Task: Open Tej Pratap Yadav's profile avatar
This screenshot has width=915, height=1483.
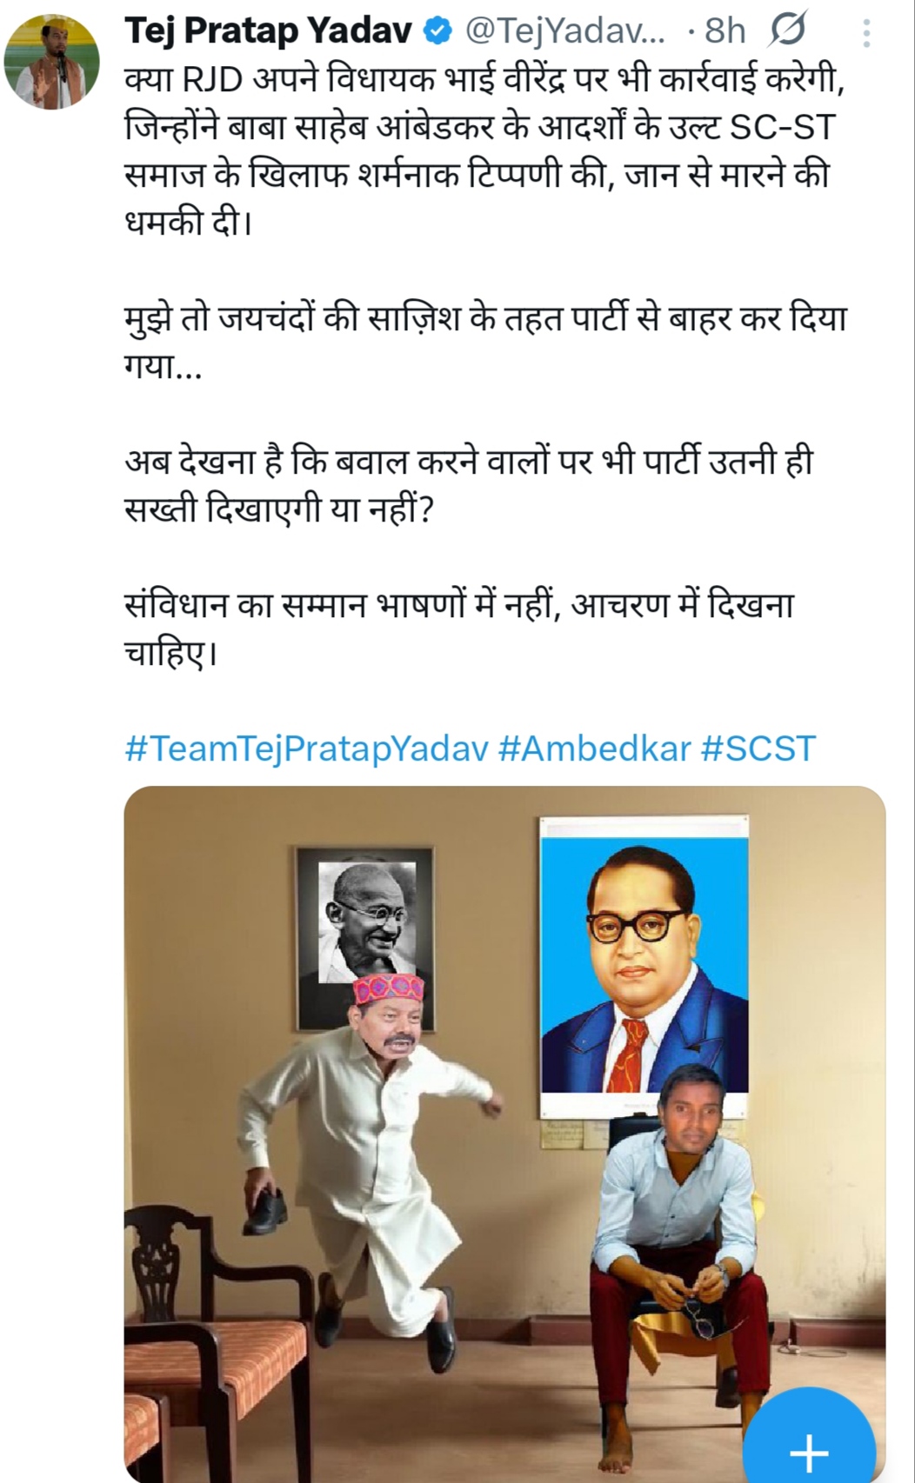Action: (52, 62)
